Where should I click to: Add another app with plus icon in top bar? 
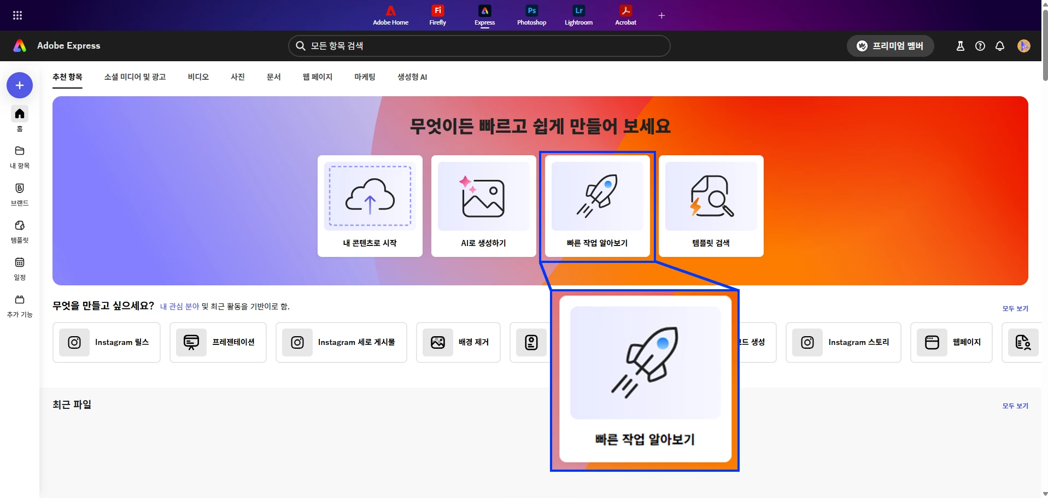point(661,15)
